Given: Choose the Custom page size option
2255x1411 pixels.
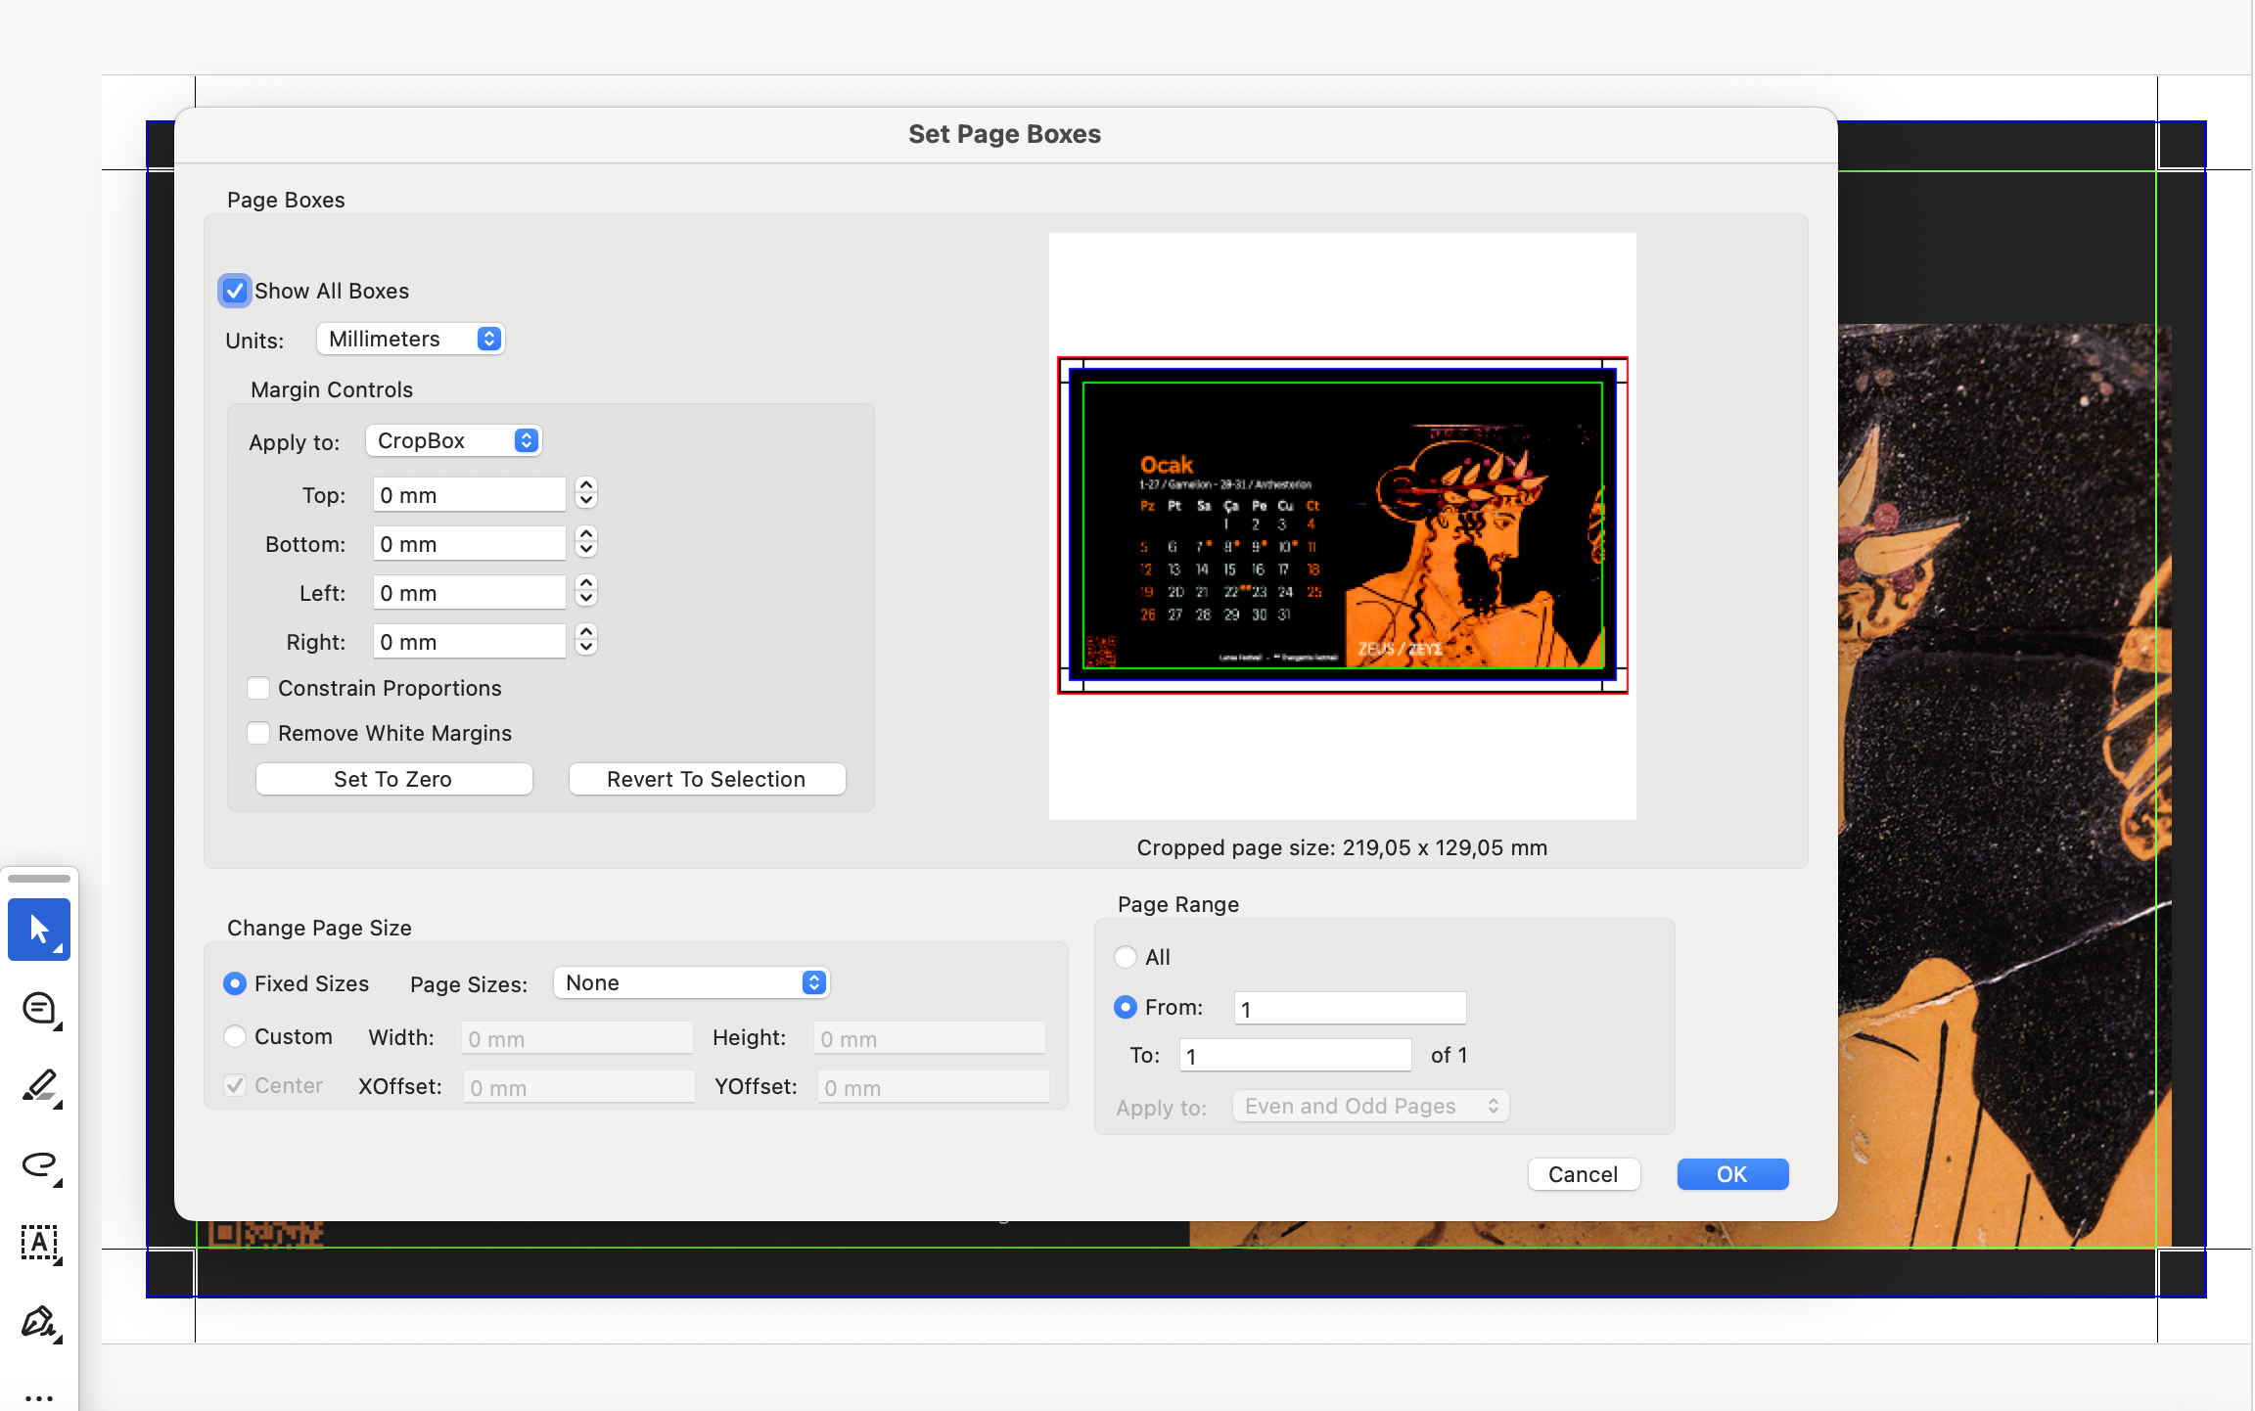Looking at the screenshot, I should (x=235, y=1036).
